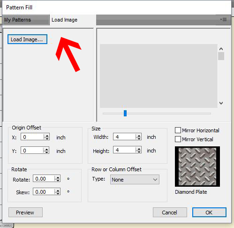Open the Row or Column Offset Type dropdown

pyautogui.click(x=135, y=180)
